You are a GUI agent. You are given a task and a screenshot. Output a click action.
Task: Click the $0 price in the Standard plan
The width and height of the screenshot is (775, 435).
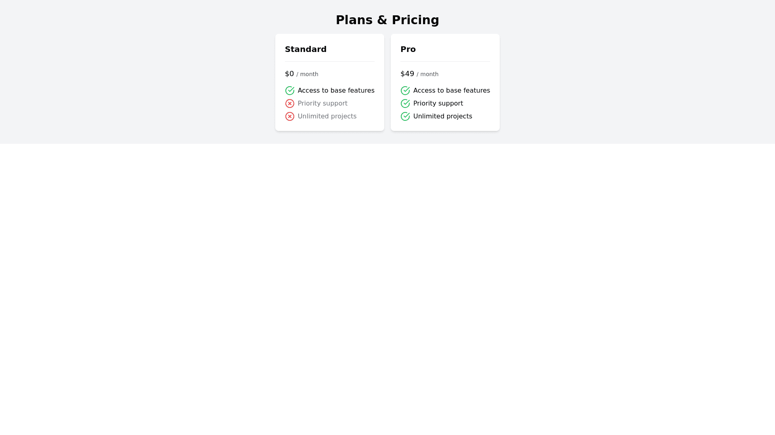pyautogui.click(x=289, y=74)
